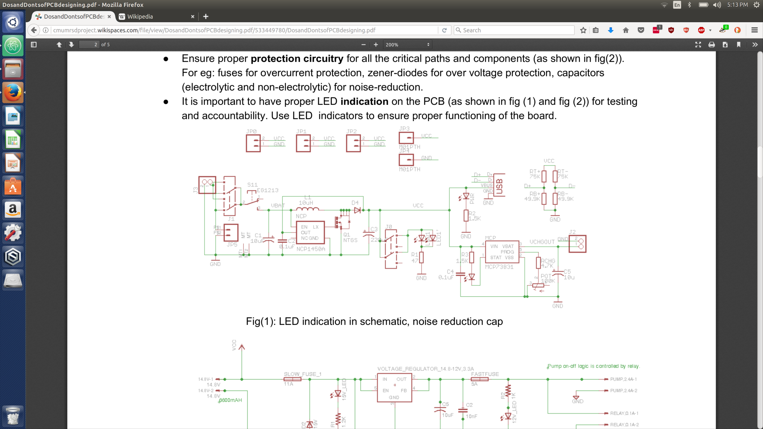Click the DuckDuckGo extension icon
This screenshot has width=763, height=429.
[x=738, y=30]
